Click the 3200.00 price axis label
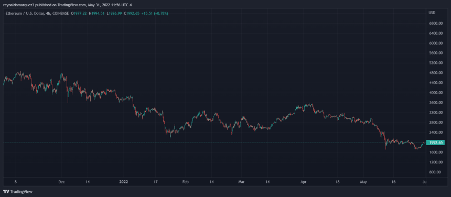 click(x=435, y=113)
